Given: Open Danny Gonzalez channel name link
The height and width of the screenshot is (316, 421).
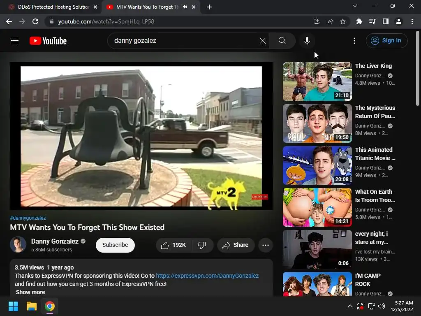Looking at the screenshot, I should coord(55,241).
